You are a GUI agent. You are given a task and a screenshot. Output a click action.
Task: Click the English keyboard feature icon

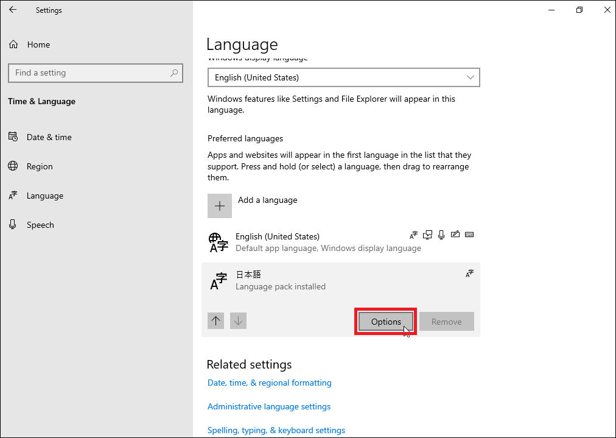(x=469, y=235)
